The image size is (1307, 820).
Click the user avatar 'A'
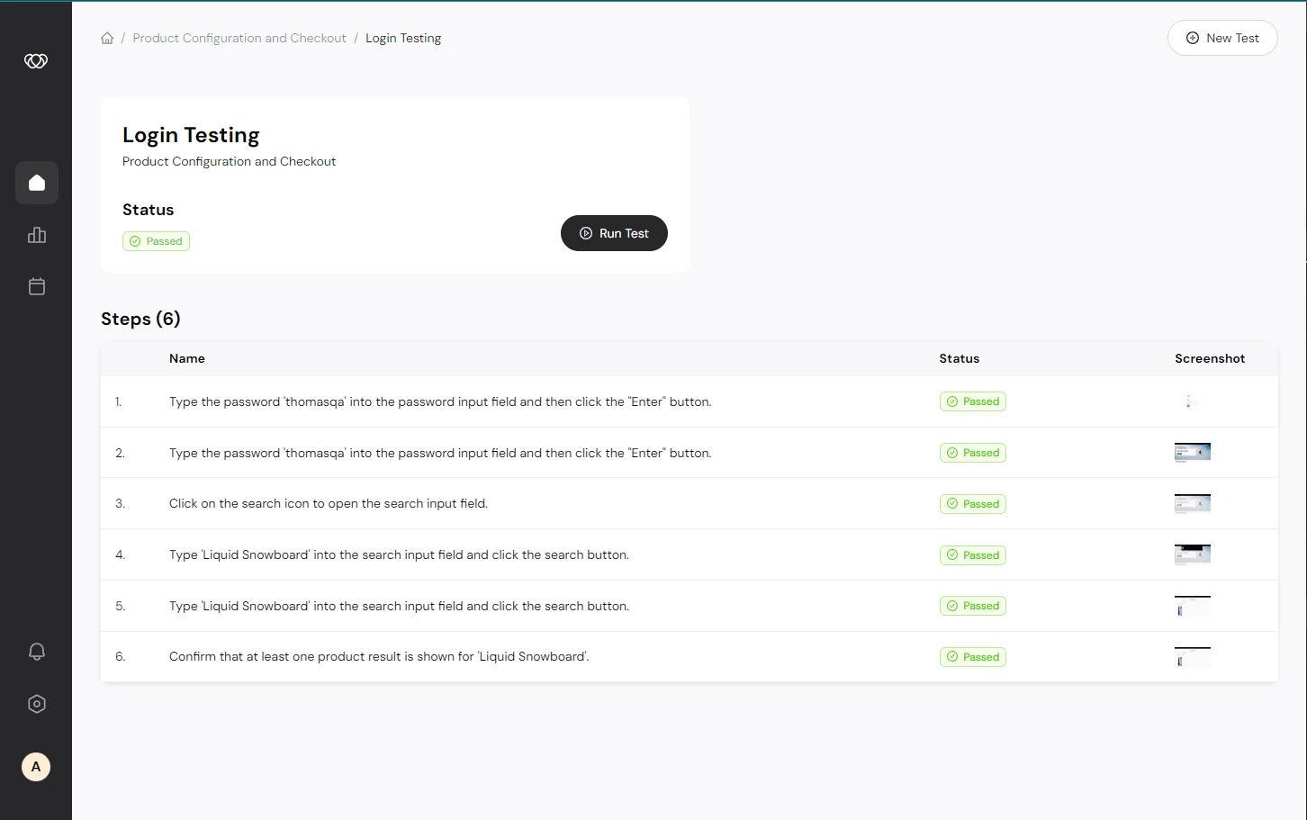pos(36,767)
